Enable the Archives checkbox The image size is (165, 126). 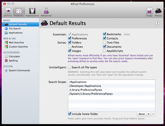pos(70,47)
